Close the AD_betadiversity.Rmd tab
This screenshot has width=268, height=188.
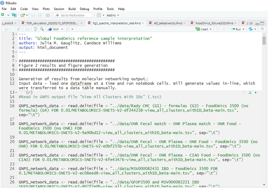[184, 23]
